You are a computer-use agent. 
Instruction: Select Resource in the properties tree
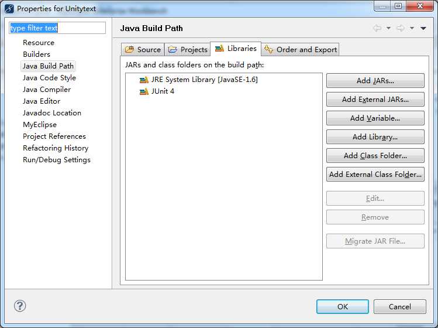(39, 43)
